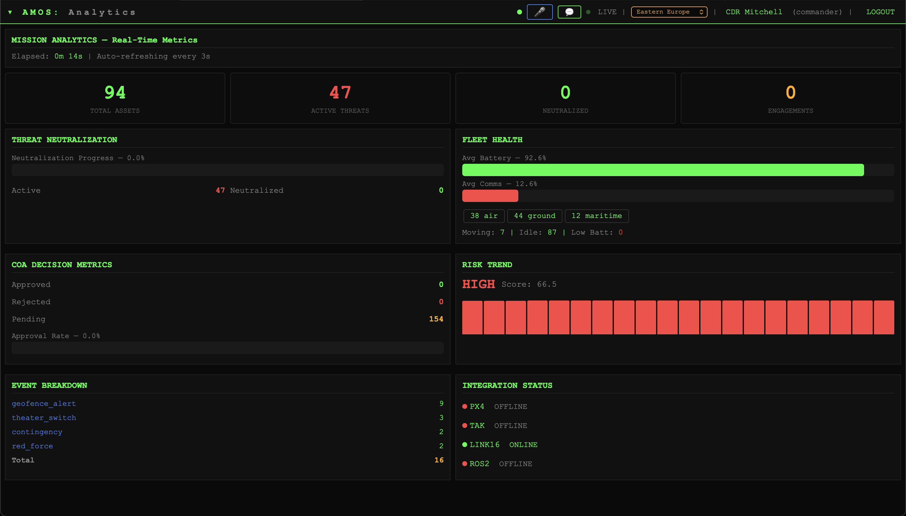Open the chat speech bubble button
This screenshot has height=516, width=906.
click(x=569, y=12)
